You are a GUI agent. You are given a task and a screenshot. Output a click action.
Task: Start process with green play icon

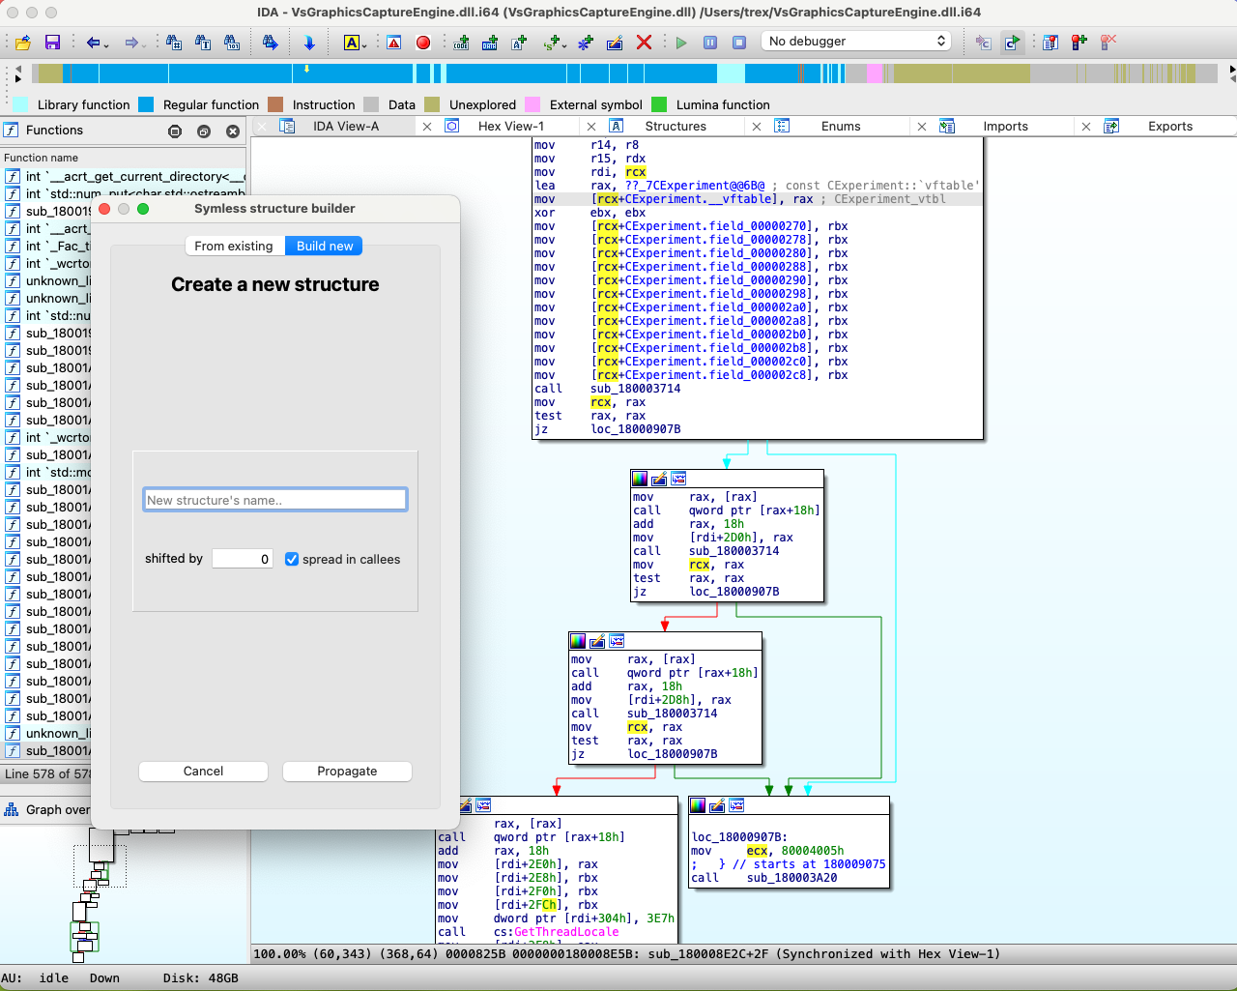click(x=681, y=43)
